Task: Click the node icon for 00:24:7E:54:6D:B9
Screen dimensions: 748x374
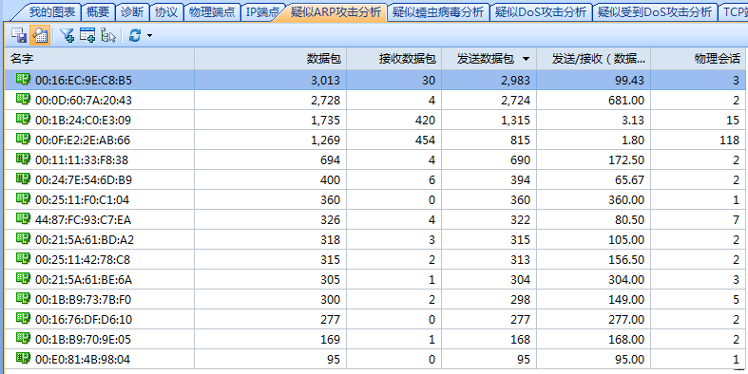Action: click(x=24, y=179)
